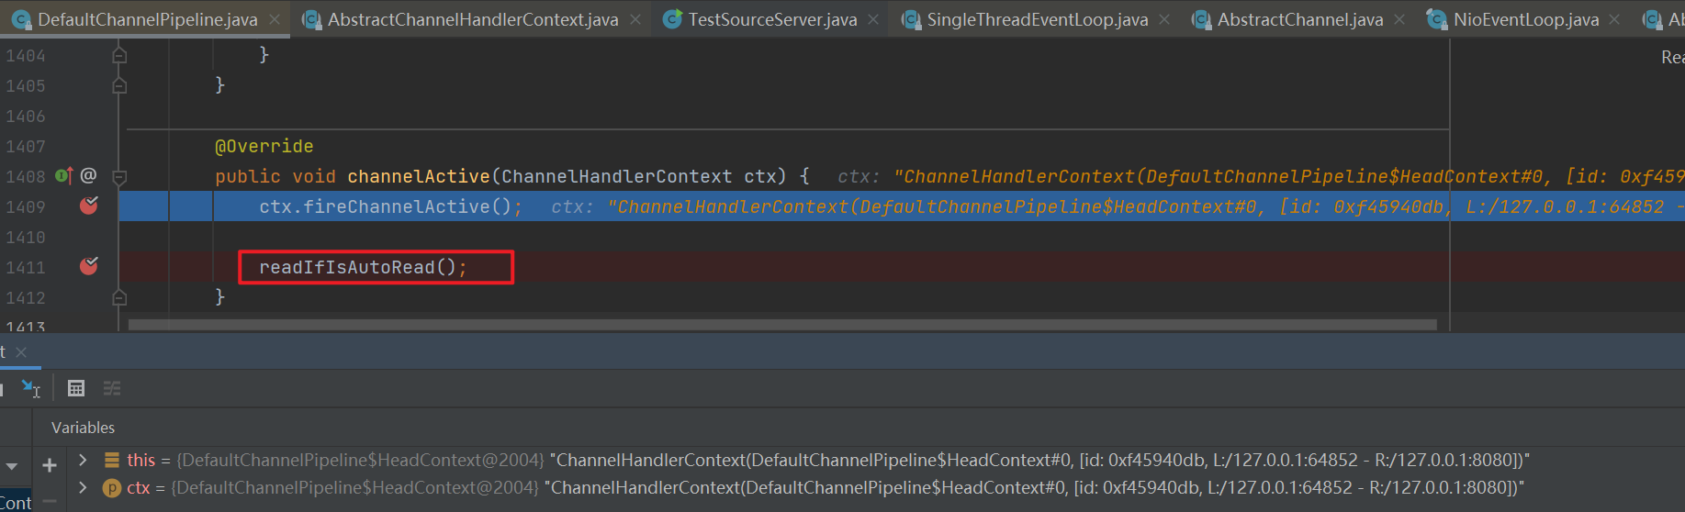Click the Trace Current Stream Chain icon

(112, 389)
